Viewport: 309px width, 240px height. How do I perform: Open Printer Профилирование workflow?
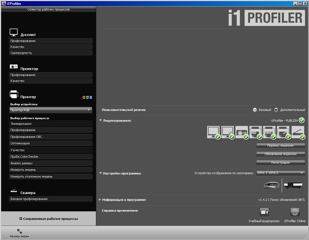click(x=51, y=130)
